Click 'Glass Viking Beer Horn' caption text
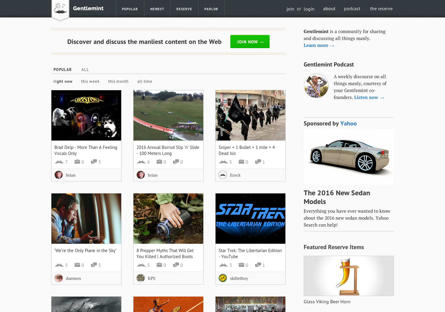This screenshot has width=445, height=312. (x=327, y=301)
